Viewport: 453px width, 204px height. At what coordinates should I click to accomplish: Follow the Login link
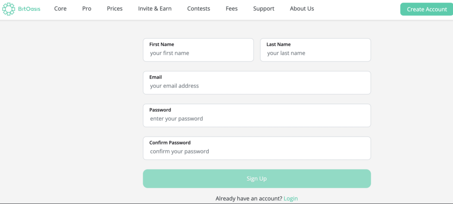pyautogui.click(x=291, y=199)
